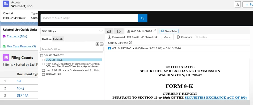Viewport: 253px width, 105px height.
Task: Email the filing document
Action: click(133, 37)
